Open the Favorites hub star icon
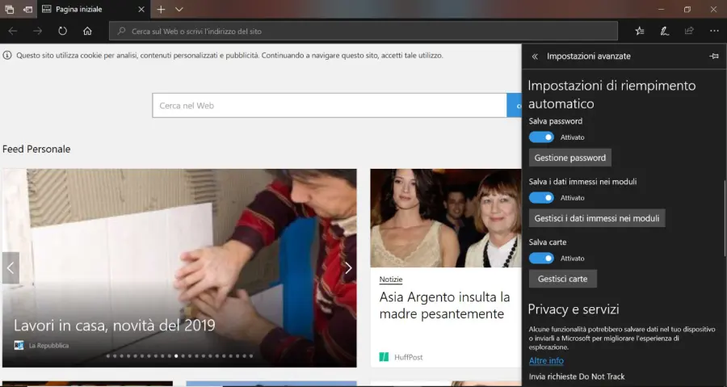The height and width of the screenshot is (387, 727). (x=640, y=31)
